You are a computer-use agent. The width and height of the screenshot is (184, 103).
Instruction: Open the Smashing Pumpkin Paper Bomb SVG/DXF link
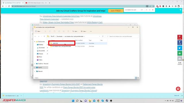pos(61,84)
